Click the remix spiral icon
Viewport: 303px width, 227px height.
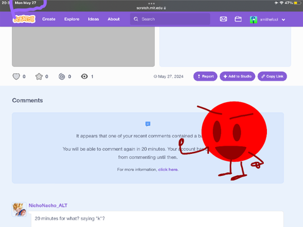[x=62, y=76]
